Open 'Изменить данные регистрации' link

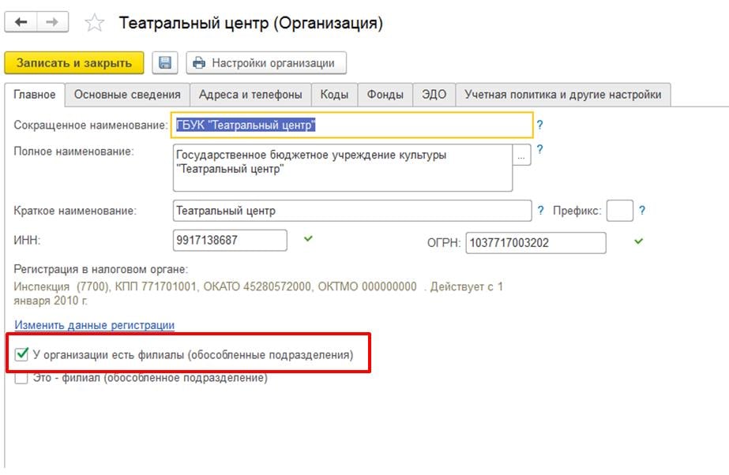point(94,325)
